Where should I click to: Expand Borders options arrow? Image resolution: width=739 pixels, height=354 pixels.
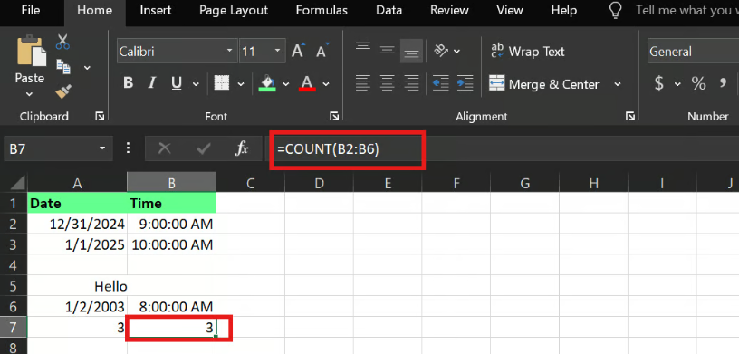tap(240, 84)
